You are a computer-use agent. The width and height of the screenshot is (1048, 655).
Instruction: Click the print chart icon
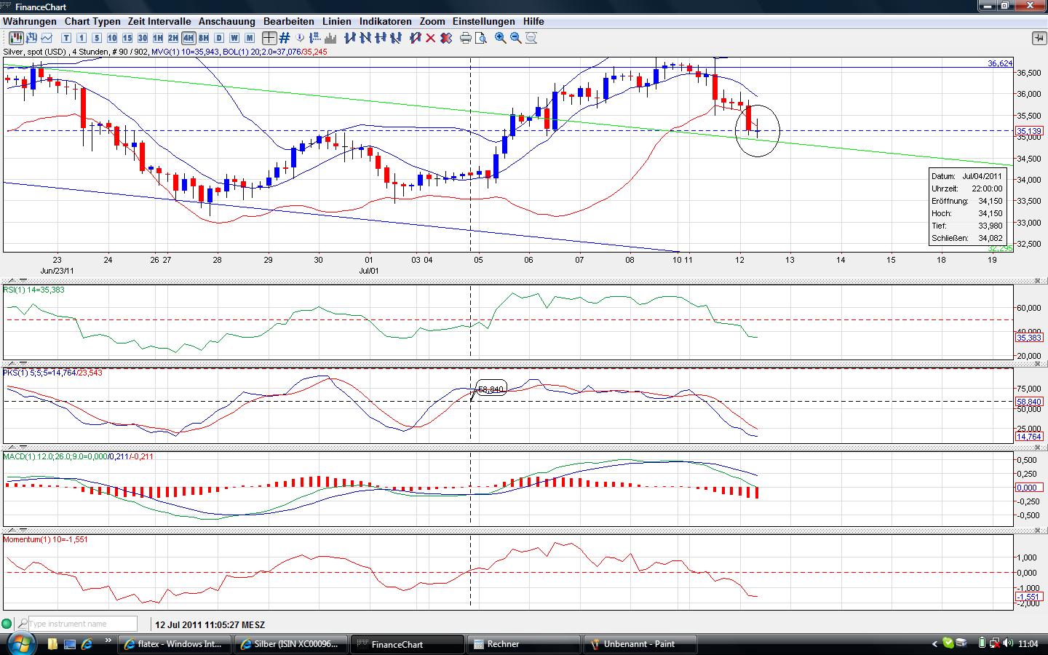466,38
